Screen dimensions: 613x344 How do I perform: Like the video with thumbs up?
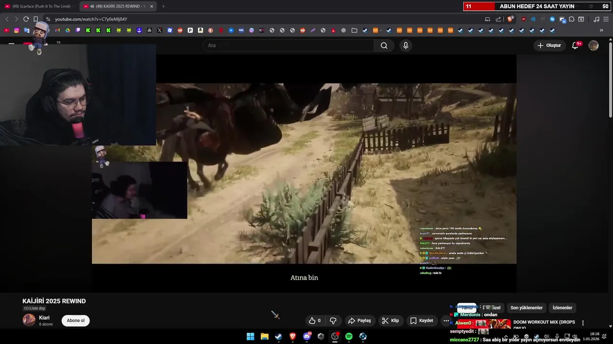315,321
